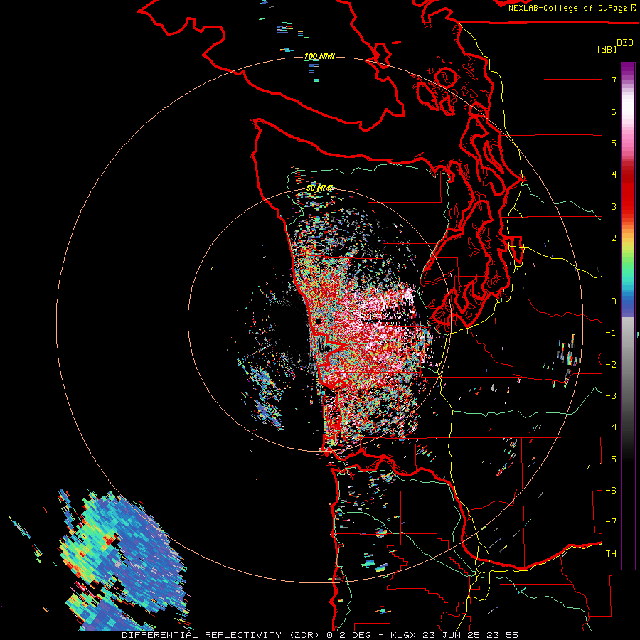Click the 1 dB scale label
The width and height of the screenshot is (640, 640).
[614, 270]
